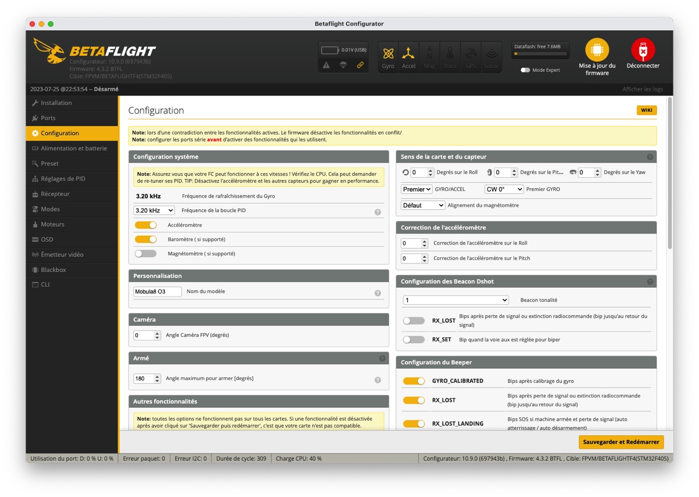The image size is (699, 497).
Task: Disable RX_LOST_LANDING beeper switch
Action: [x=414, y=424]
